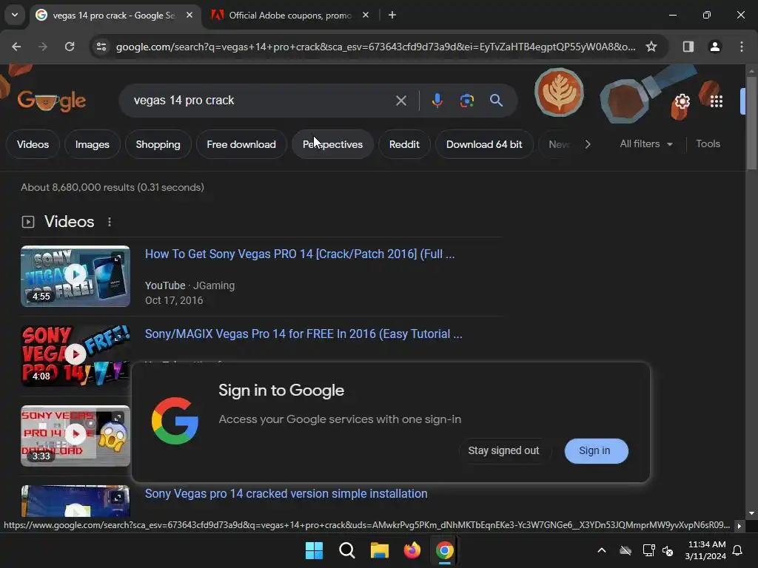The width and height of the screenshot is (758, 568).
Task: Click Stay signed out
Action: 503,450
